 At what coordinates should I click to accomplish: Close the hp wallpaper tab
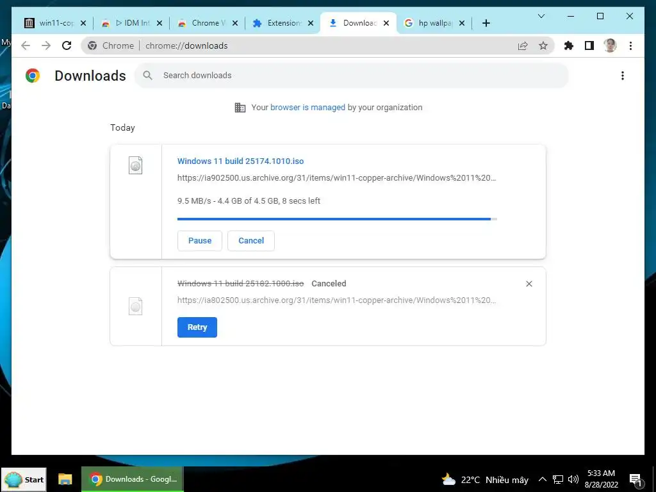point(462,24)
